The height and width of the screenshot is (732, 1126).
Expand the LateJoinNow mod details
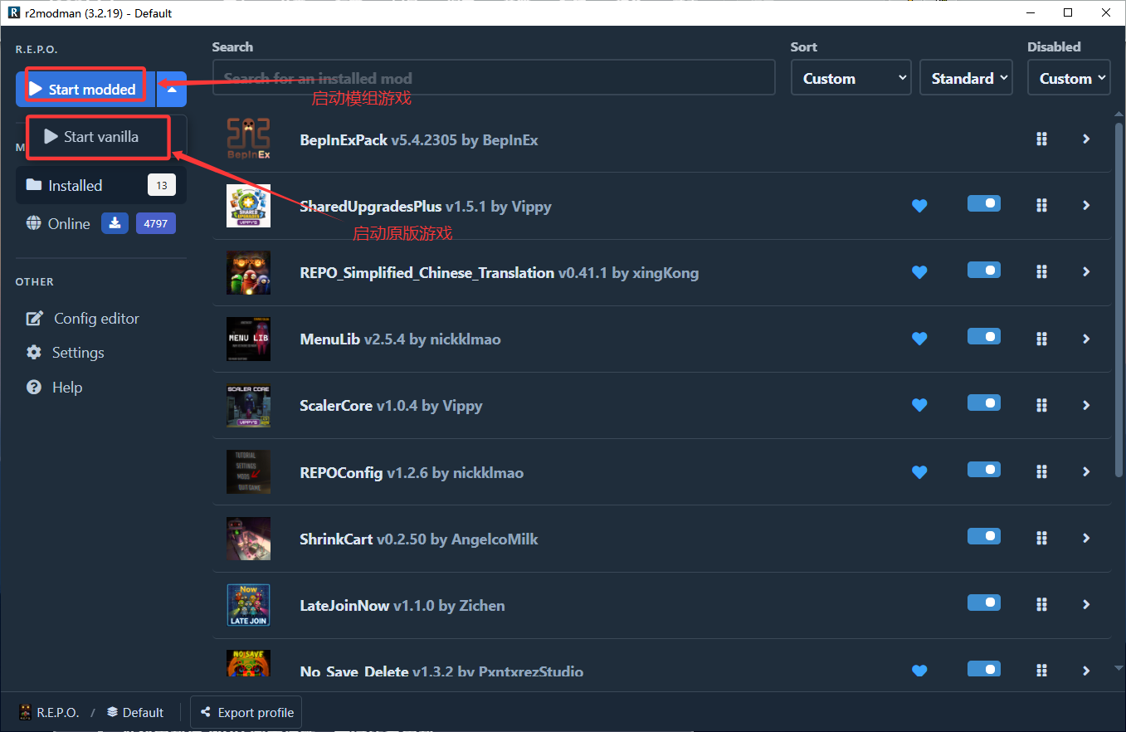[x=1086, y=605]
